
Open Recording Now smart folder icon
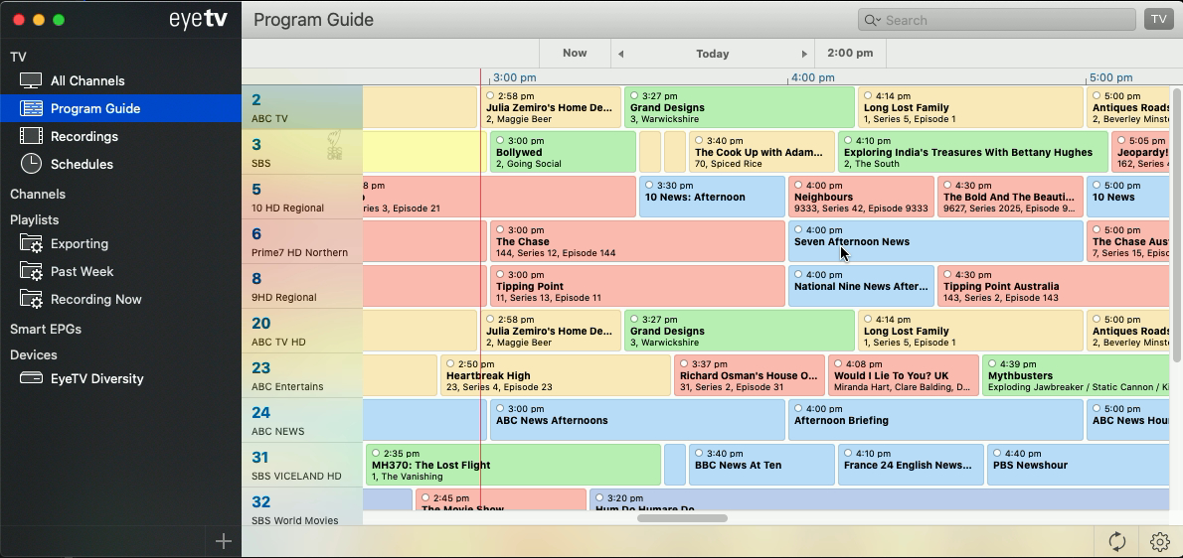click(31, 300)
